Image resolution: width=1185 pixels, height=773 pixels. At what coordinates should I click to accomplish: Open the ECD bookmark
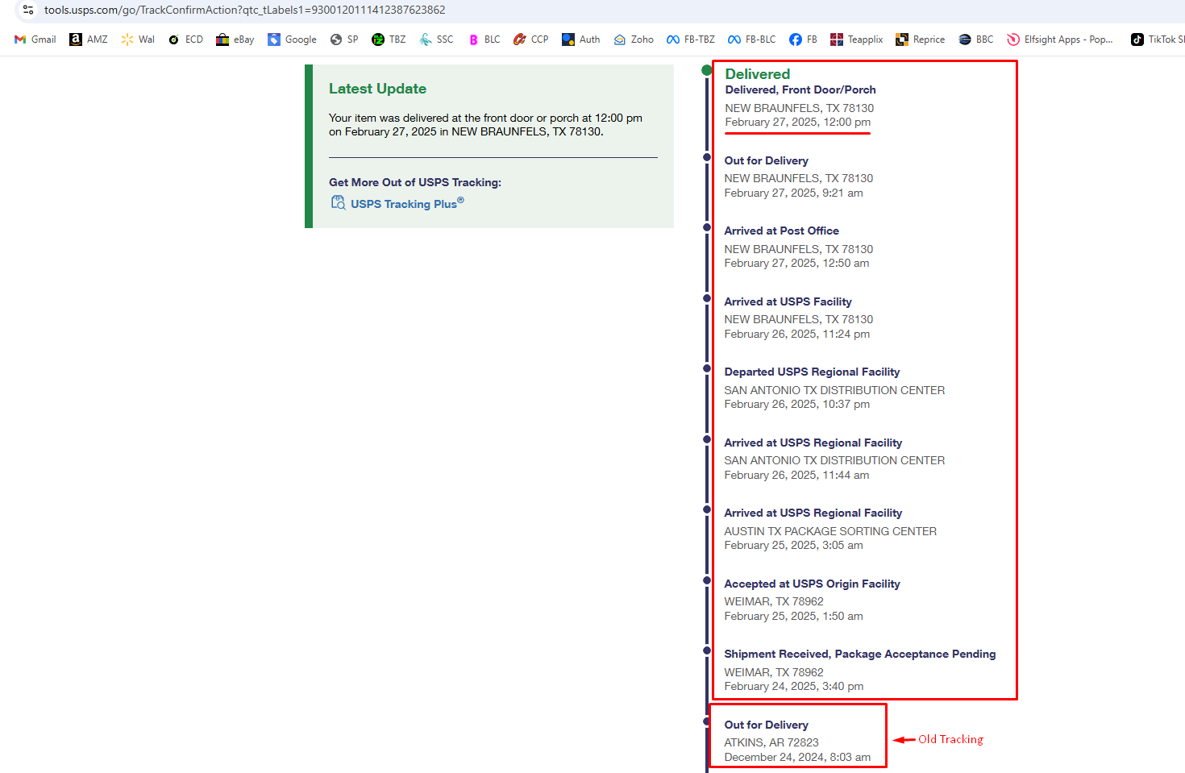click(x=185, y=39)
